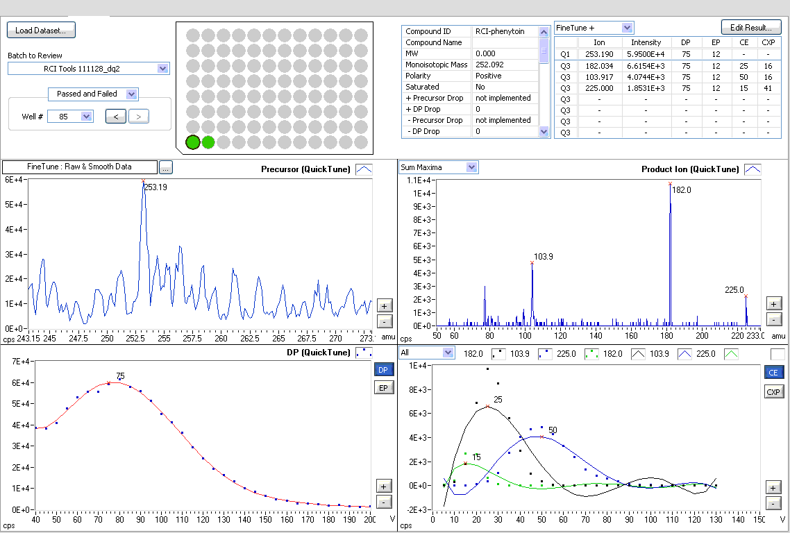Open the Product Ion (QuickTune) line legend icon
Screen dimensions: 790x533
coord(753,169)
